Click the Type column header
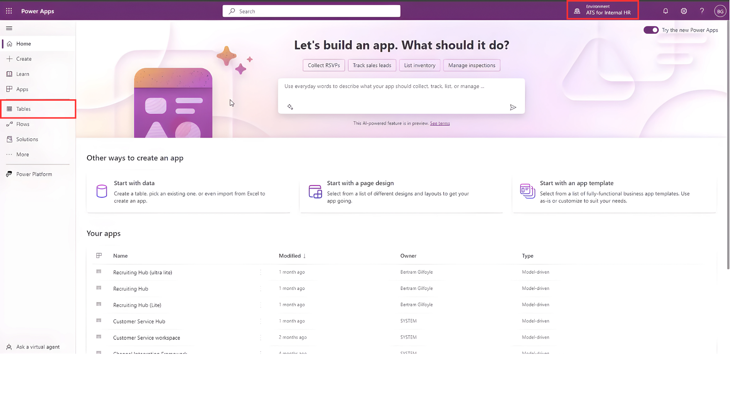The width and height of the screenshot is (736, 414). [x=527, y=256]
